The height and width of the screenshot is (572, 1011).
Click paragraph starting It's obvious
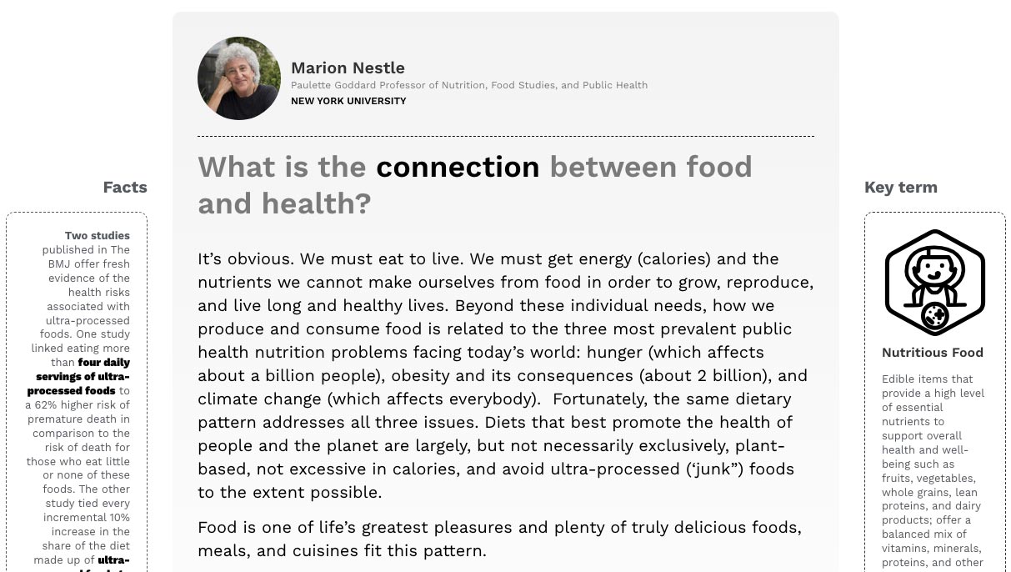point(504,375)
